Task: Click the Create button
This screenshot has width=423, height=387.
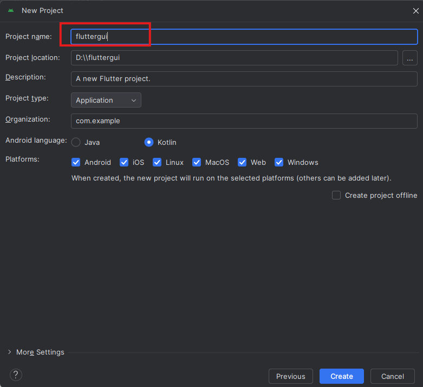Action: (x=341, y=376)
